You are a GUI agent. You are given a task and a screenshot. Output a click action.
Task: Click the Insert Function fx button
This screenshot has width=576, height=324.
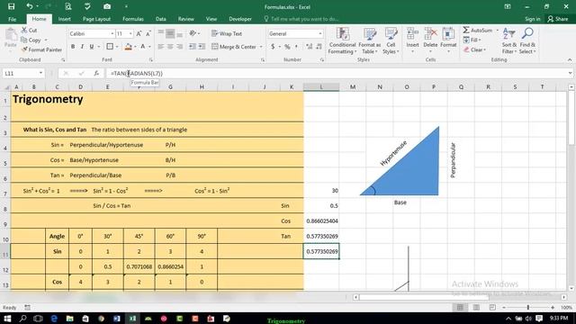96,74
